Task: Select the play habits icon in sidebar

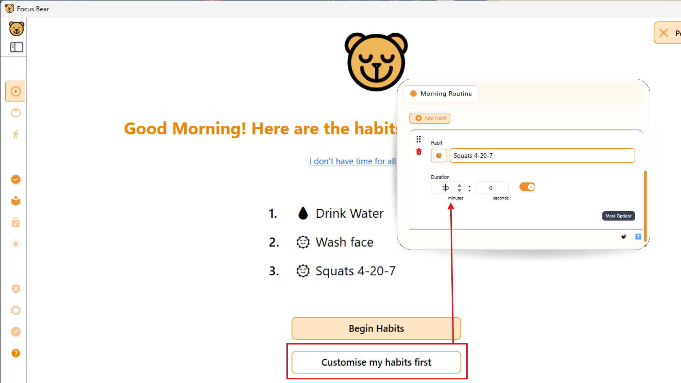Action: click(x=15, y=91)
